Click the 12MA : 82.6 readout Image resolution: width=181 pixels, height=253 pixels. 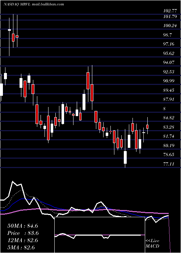23,240
